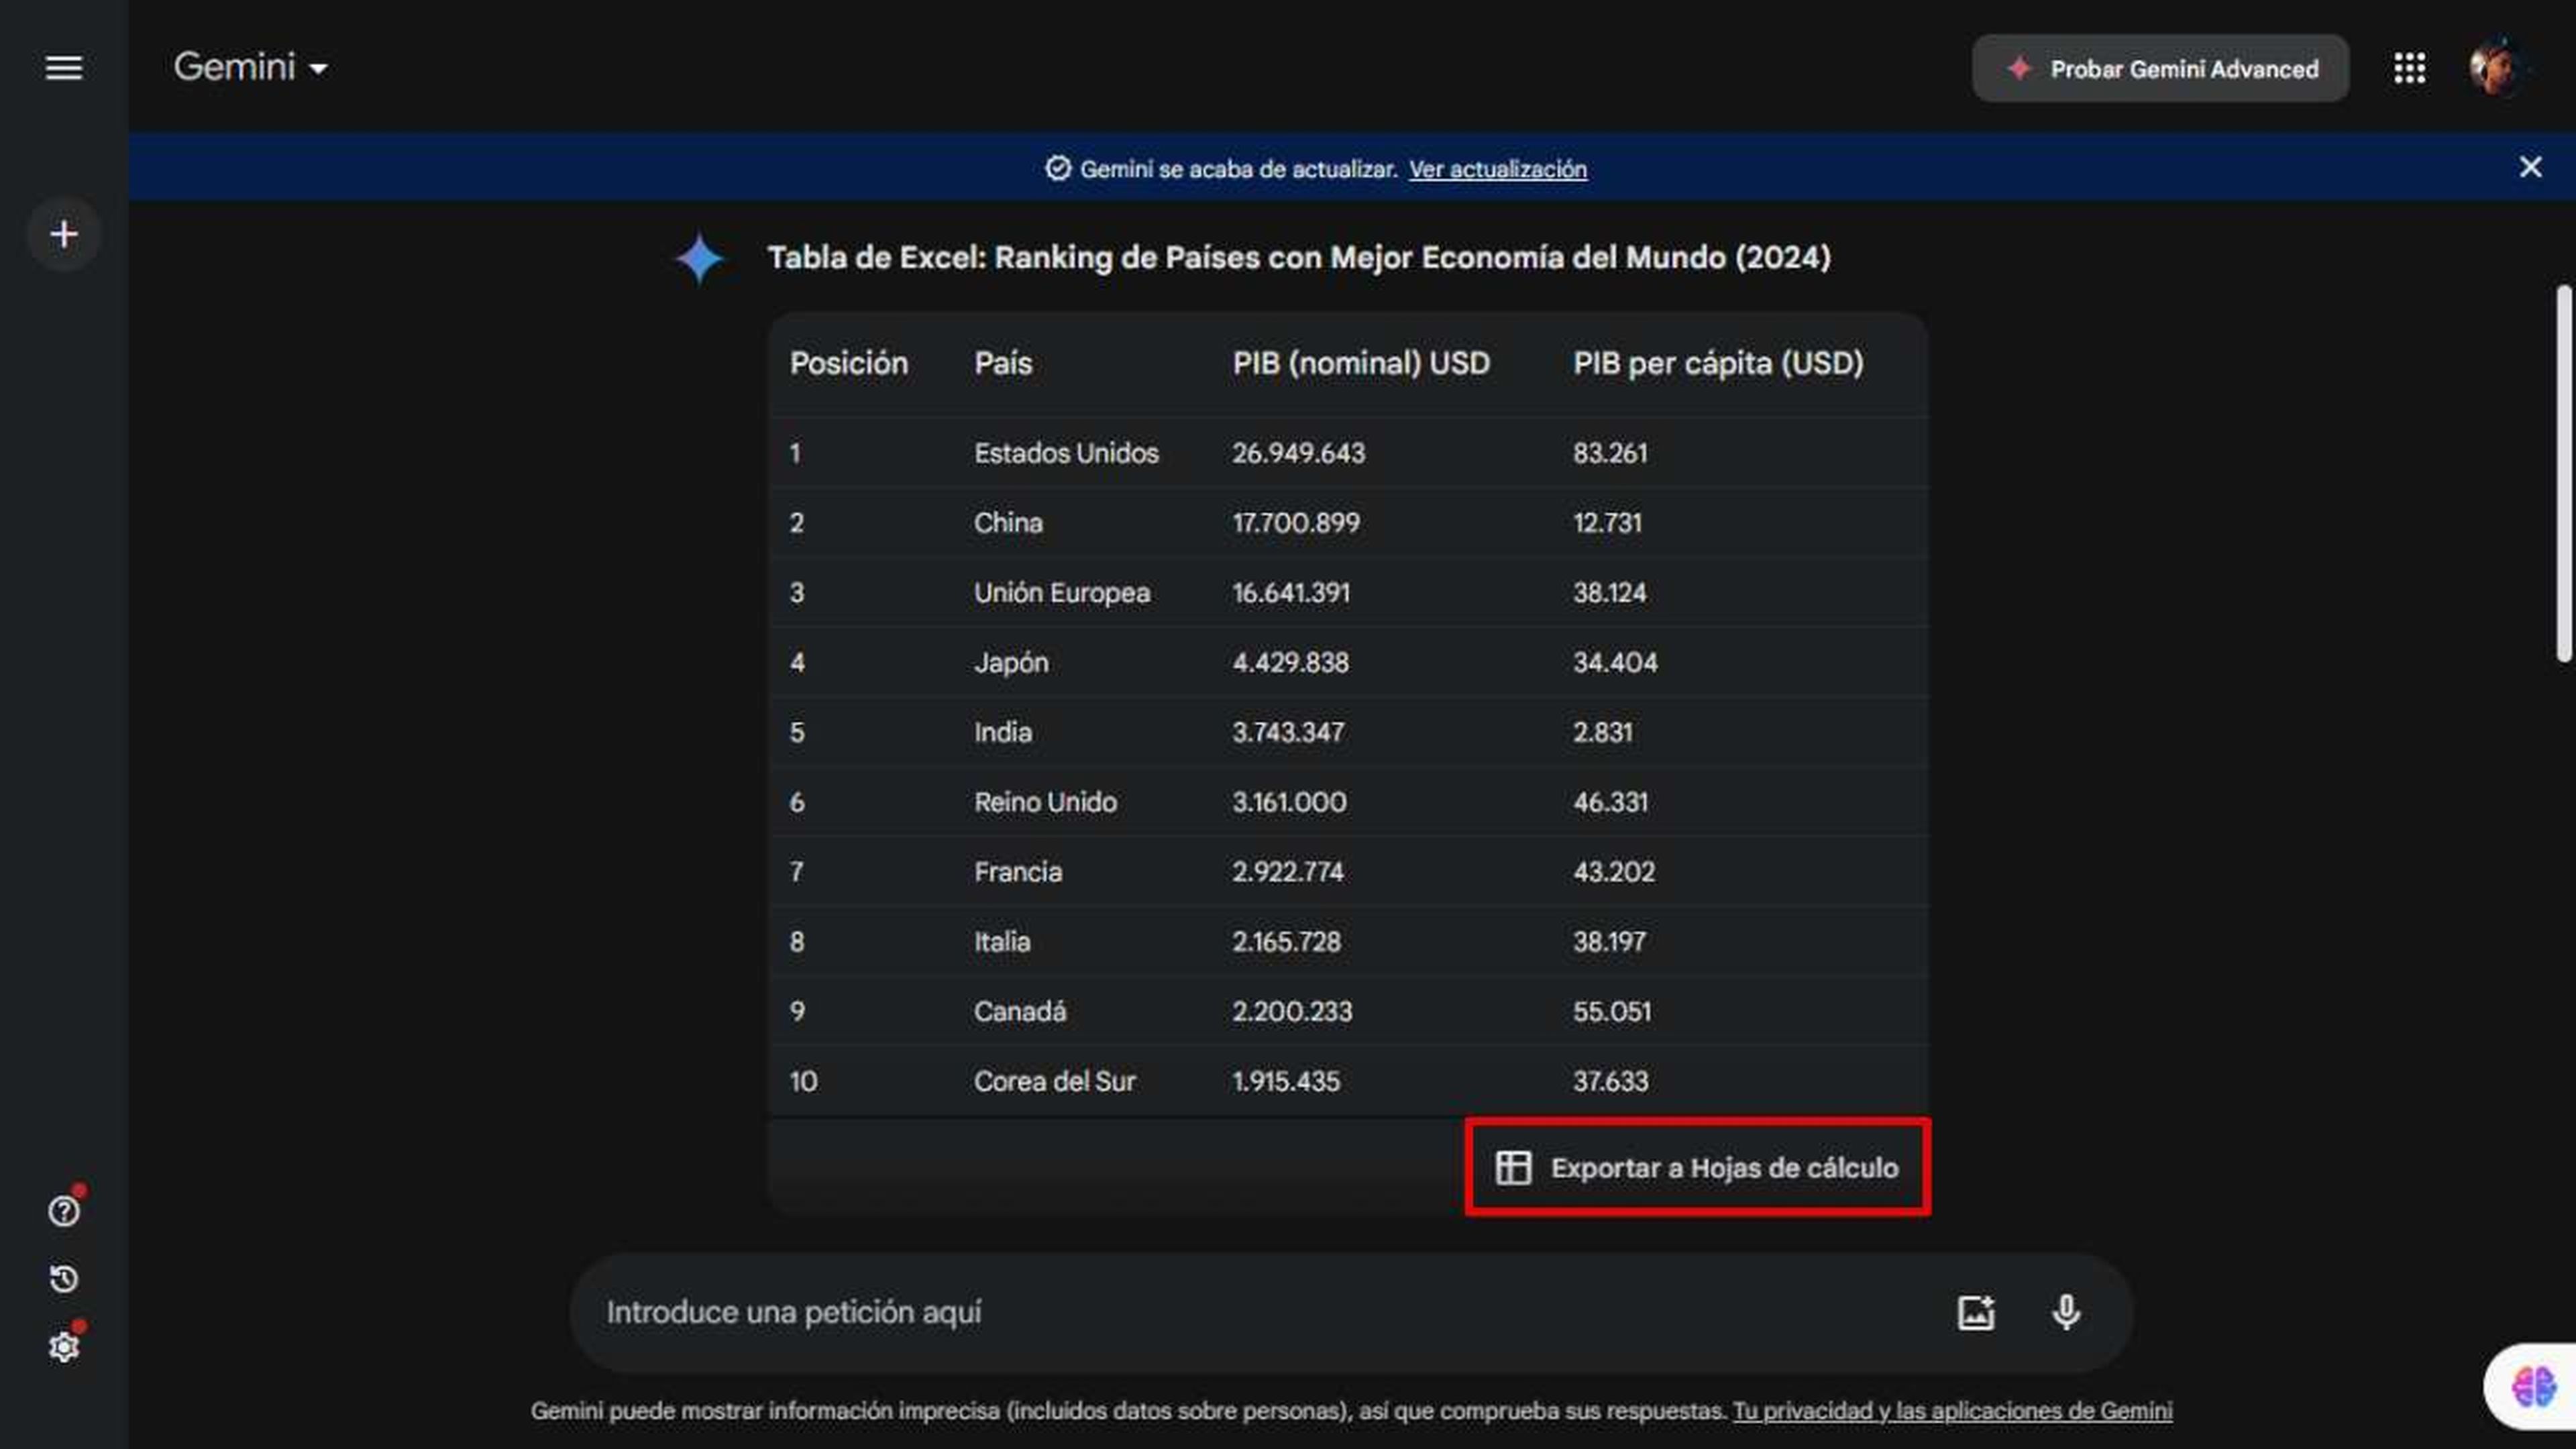Click the Canadá cell

coord(1020,1011)
